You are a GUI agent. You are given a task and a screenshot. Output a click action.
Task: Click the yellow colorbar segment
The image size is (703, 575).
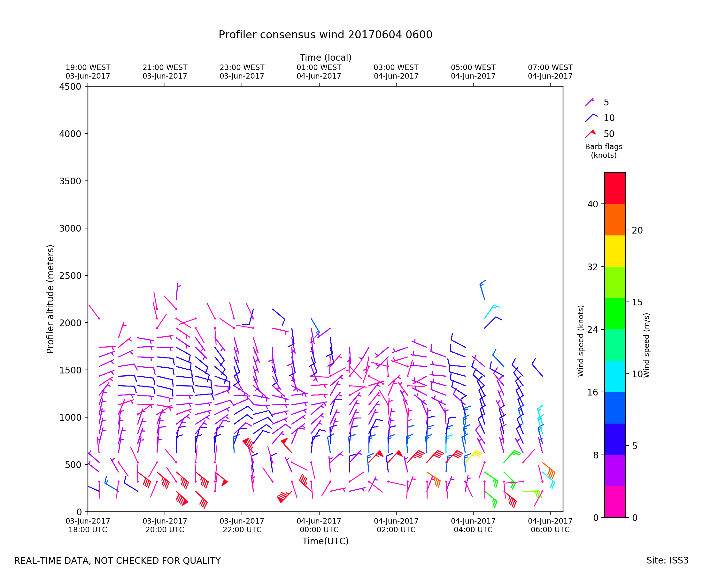click(615, 251)
